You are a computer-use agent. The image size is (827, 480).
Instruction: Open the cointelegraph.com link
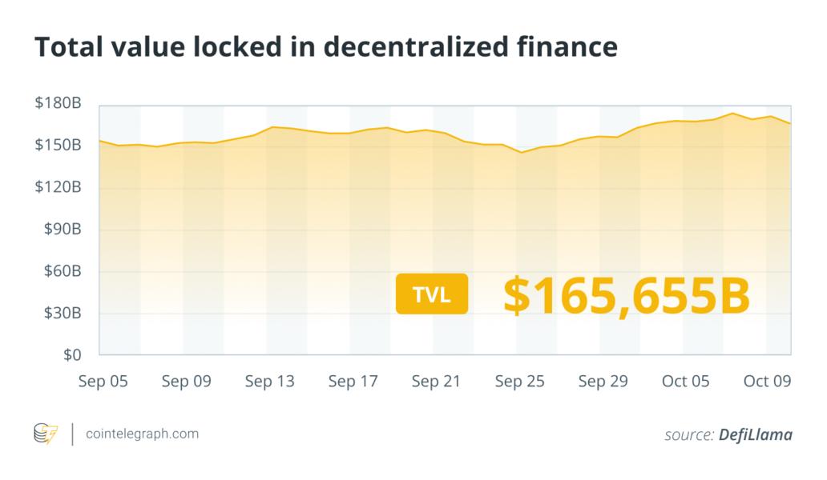141,434
